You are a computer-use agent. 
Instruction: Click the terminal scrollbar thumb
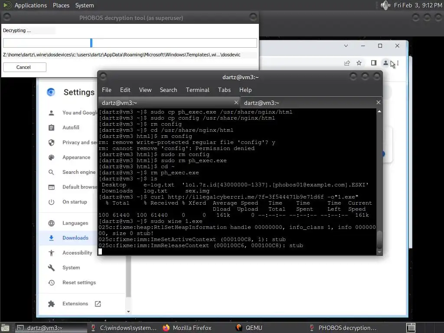379,240
